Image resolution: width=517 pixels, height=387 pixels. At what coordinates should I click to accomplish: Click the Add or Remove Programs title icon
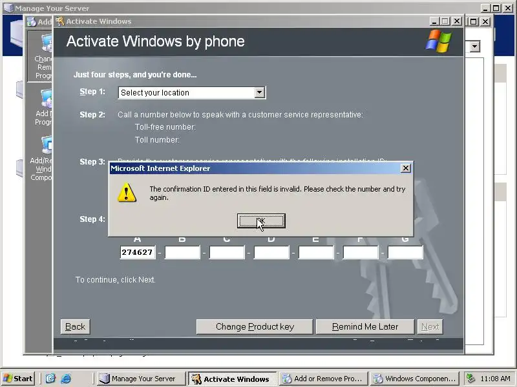coord(32,22)
